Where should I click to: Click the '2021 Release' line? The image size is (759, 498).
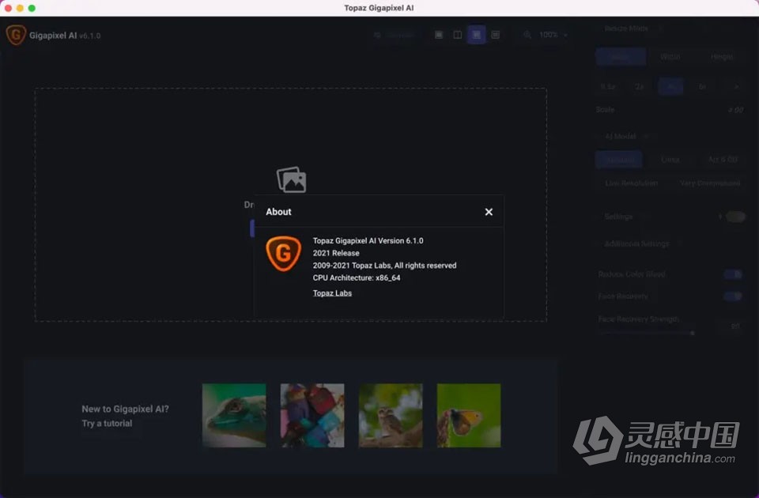coord(336,253)
